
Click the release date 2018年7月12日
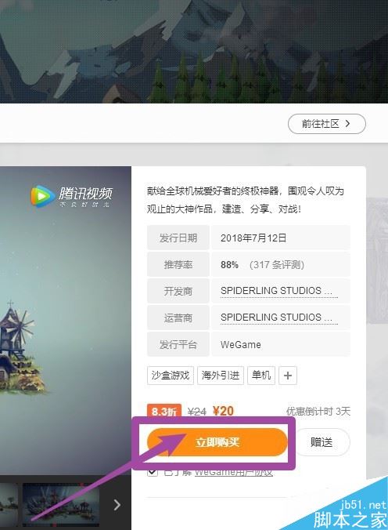pyautogui.click(x=253, y=238)
